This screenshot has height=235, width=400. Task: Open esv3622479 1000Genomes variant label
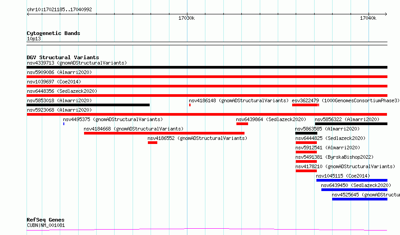pyautogui.click(x=346, y=100)
